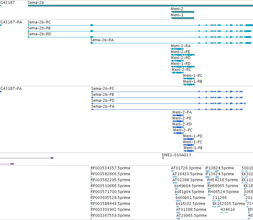The width and height of the screenshot is (253, 220).
Task: Select the Sema-2b-RA transcript label
Action: 102,40
